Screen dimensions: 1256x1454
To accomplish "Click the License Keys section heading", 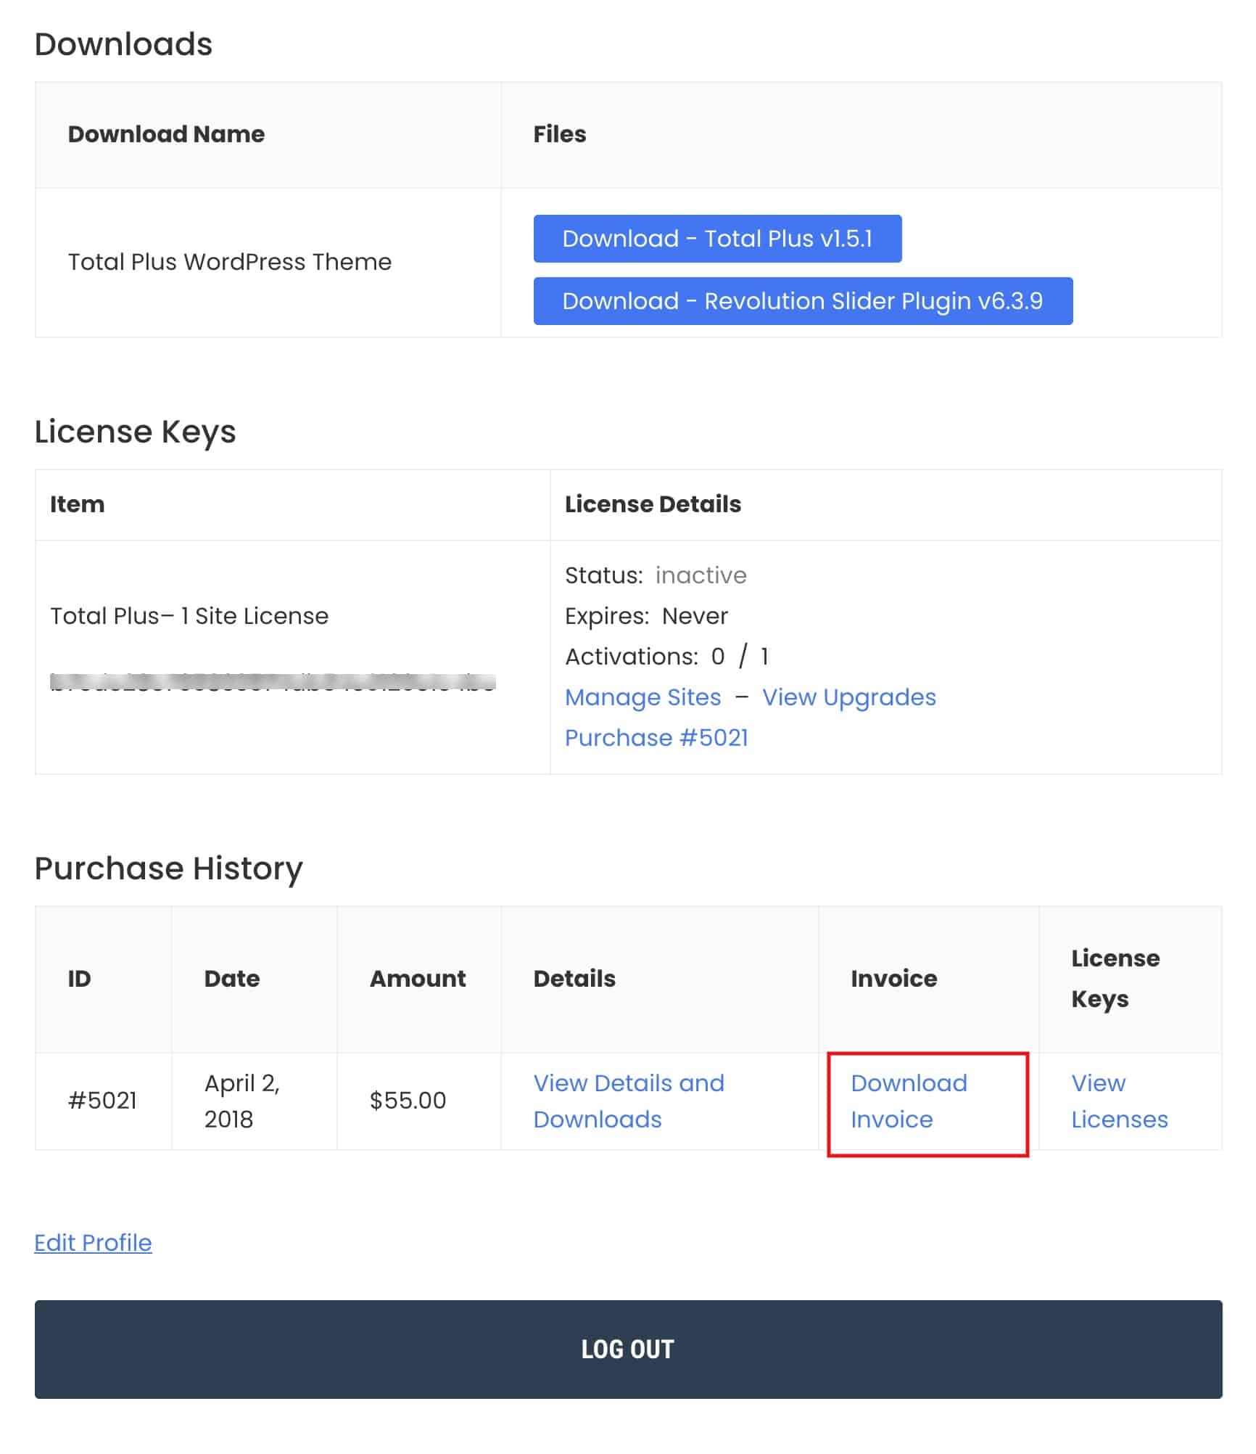I will 135,432.
